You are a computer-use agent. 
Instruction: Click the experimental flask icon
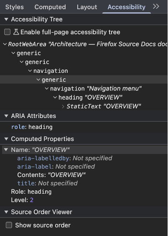click(x=16, y=32)
